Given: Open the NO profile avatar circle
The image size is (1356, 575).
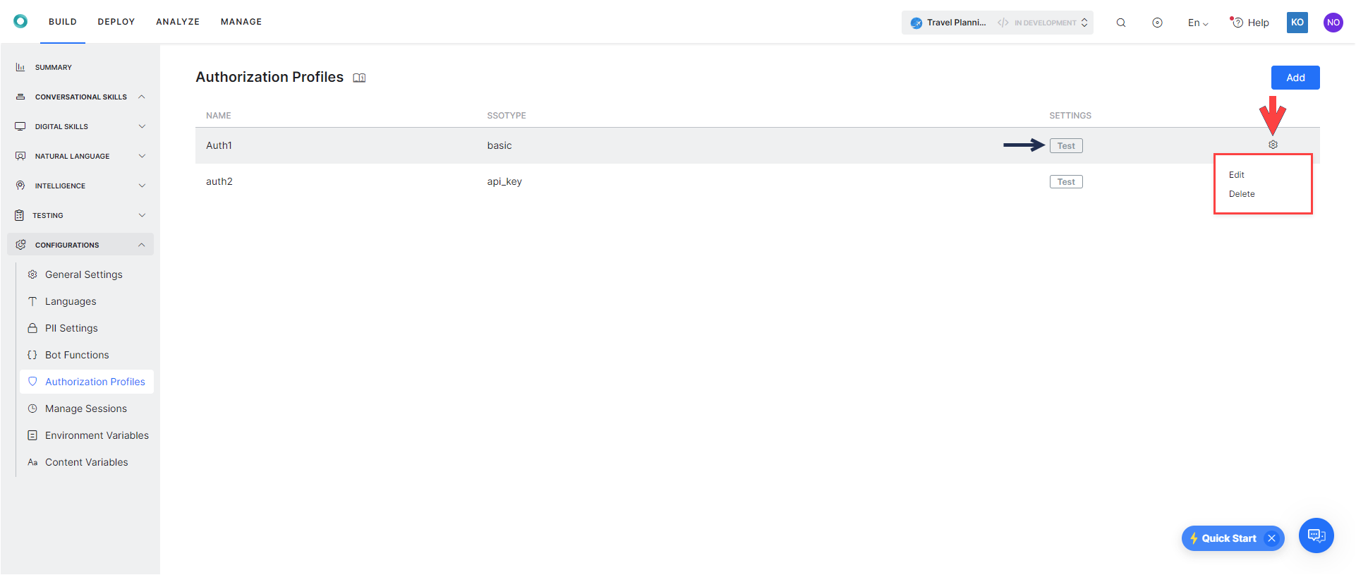Looking at the screenshot, I should click(1333, 23).
